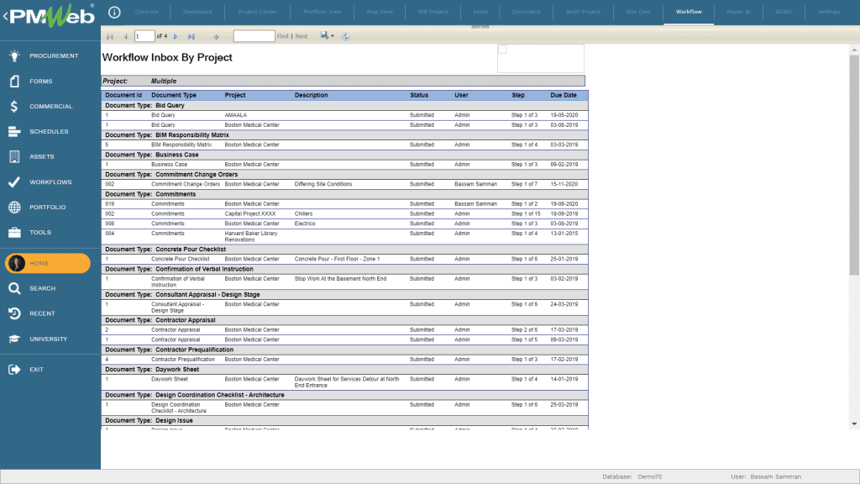Open the Portfolio View tab

[x=322, y=12]
